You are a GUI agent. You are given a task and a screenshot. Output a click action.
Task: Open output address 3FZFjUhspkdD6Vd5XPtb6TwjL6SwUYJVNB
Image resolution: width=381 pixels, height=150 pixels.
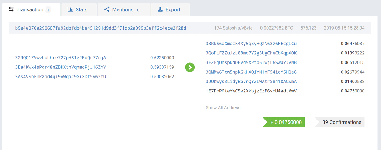[x=251, y=62]
